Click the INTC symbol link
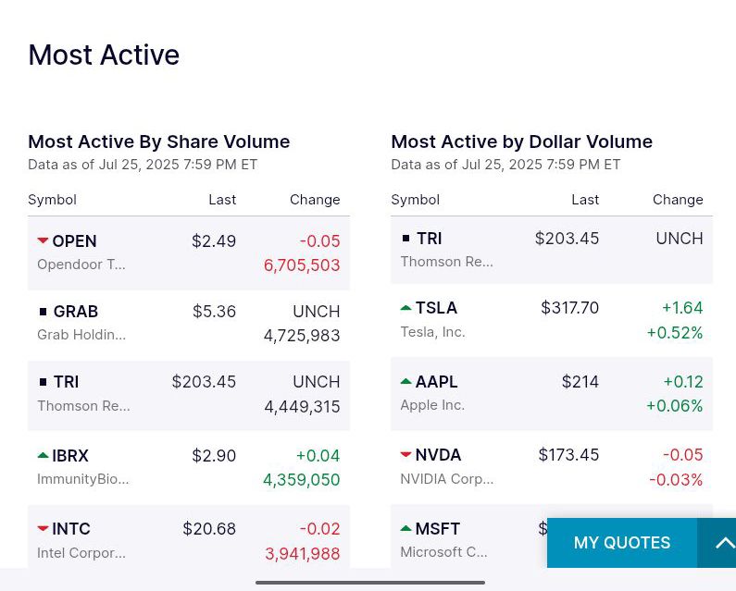 (71, 529)
